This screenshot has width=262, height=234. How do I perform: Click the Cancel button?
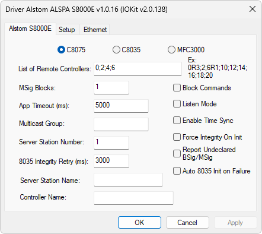point(187,223)
